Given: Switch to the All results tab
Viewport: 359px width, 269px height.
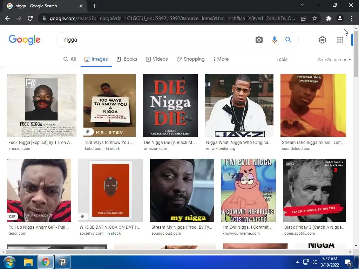Looking at the screenshot, I should 69,59.
